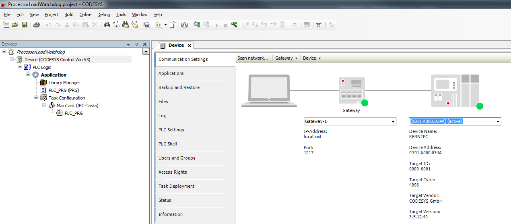
Task: Click the Print icon in toolbar
Action: click(37, 25)
